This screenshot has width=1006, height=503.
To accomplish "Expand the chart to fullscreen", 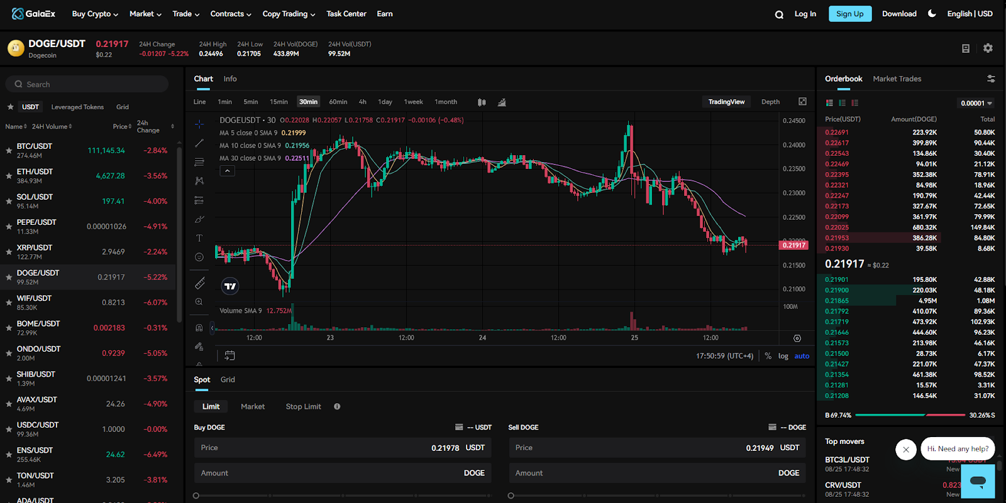I will (802, 102).
